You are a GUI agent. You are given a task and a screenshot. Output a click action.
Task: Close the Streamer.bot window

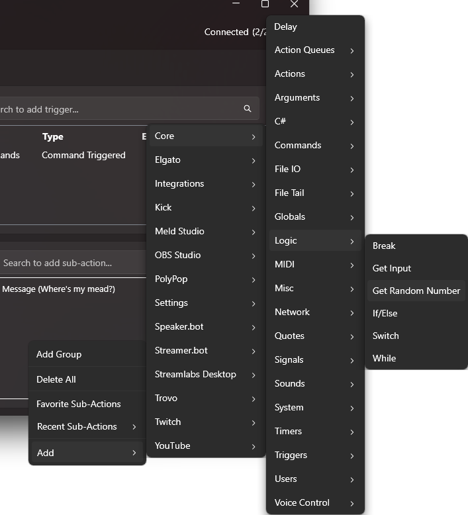[x=295, y=3]
